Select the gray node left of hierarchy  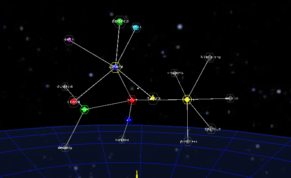pyautogui.click(x=175, y=73)
